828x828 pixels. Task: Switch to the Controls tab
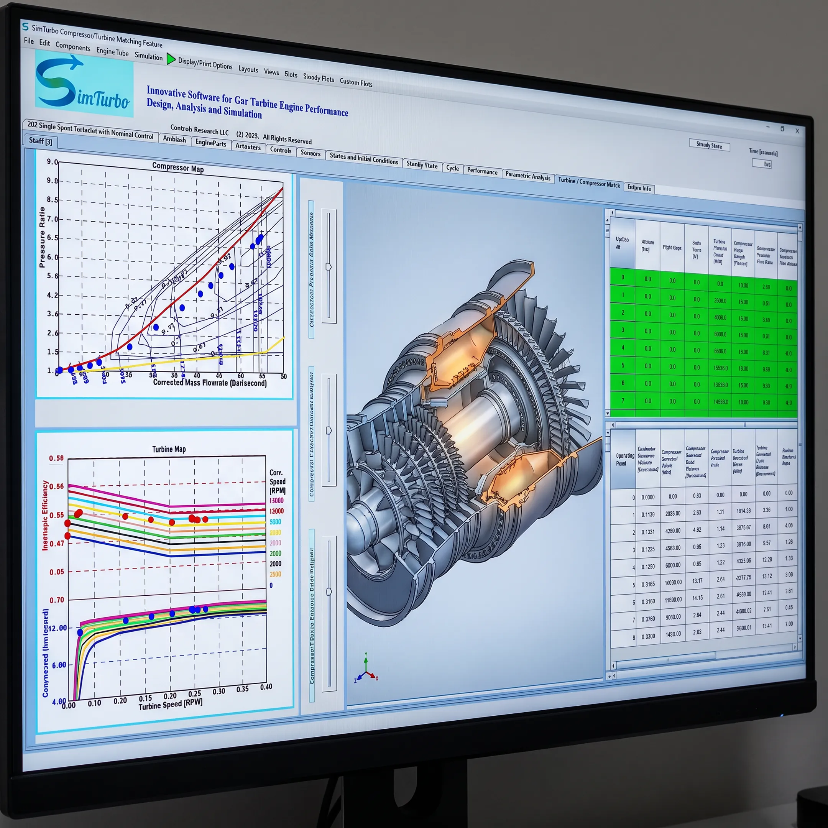(x=281, y=150)
